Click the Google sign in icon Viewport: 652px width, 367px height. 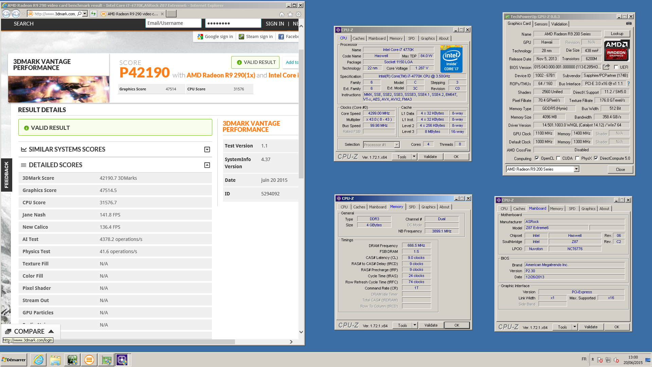pyautogui.click(x=200, y=37)
